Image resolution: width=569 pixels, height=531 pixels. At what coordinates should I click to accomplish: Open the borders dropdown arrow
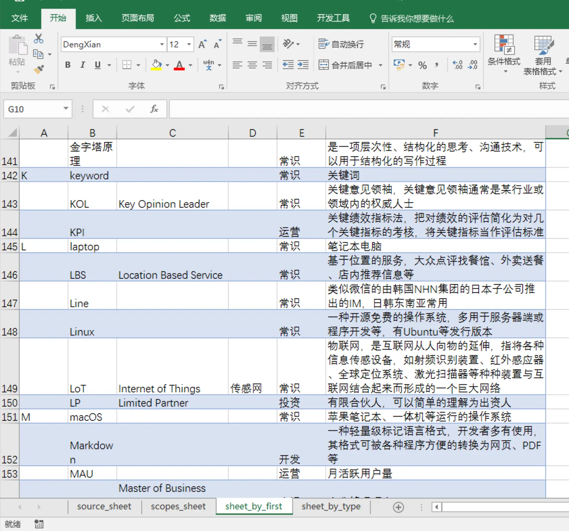138,65
